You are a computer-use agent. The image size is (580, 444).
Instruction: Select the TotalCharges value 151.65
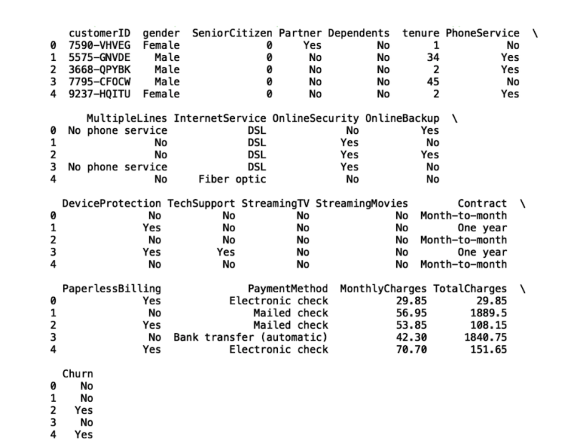click(488, 349)
